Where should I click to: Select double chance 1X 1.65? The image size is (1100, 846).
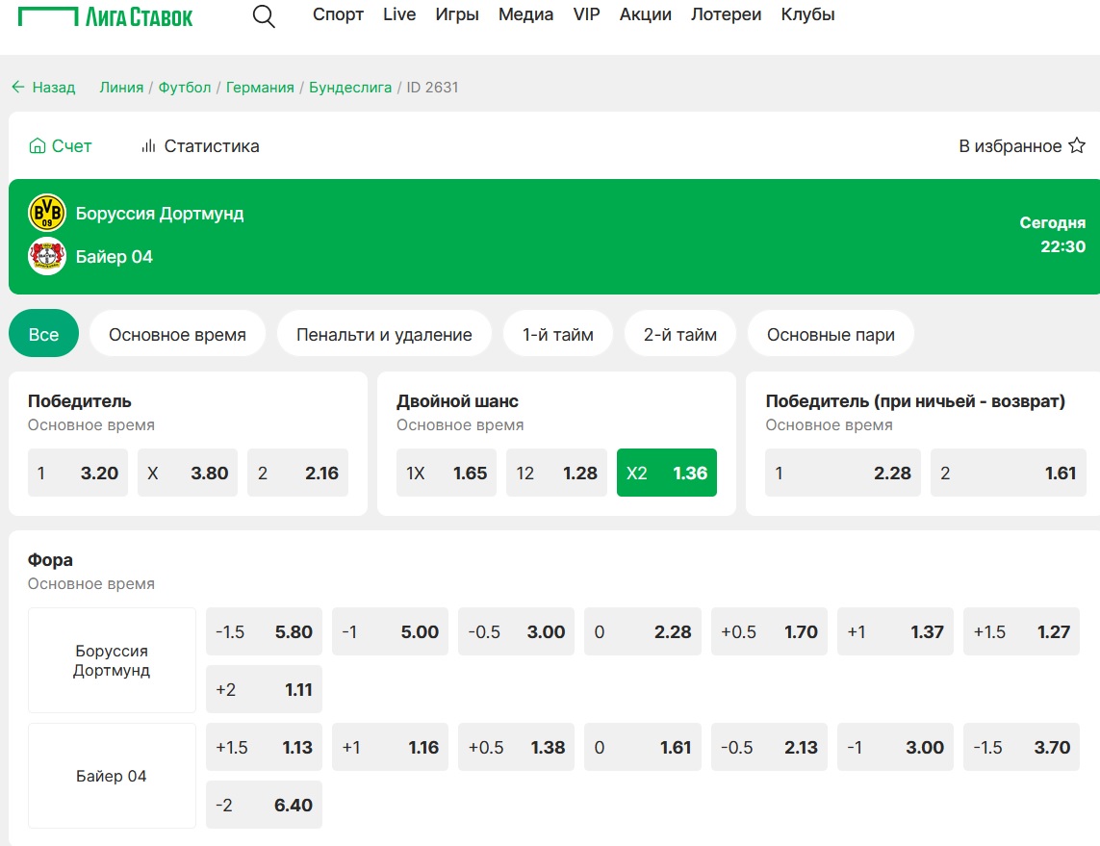pyautogui.click(x=447, y=473)
